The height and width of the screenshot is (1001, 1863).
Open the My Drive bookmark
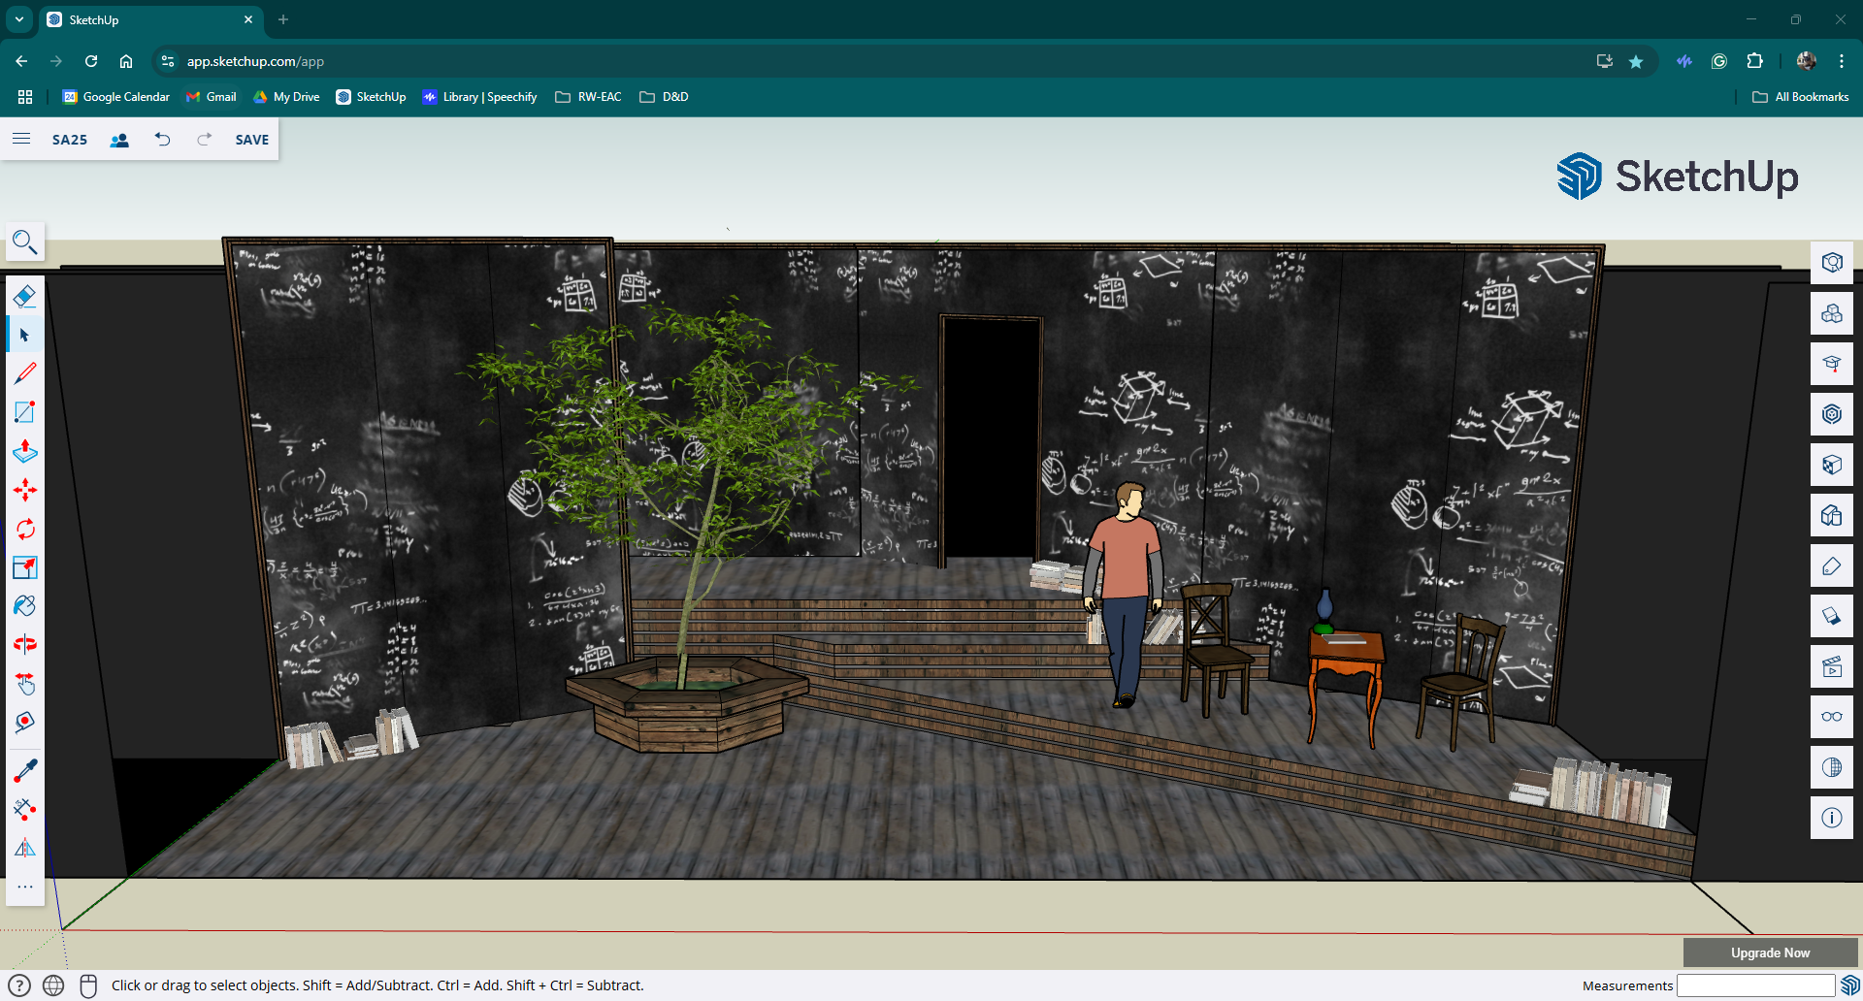[x=286, y=97]
